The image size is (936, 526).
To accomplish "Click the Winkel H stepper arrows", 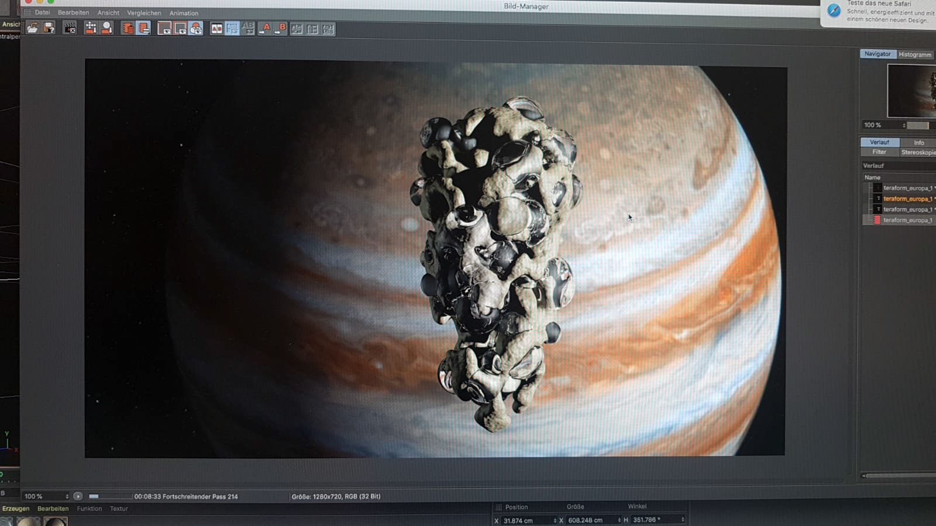I will [683, 520].
